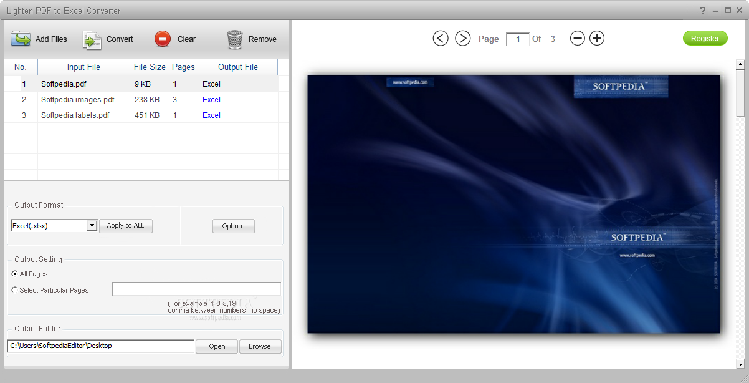Click Excel link for Softpedia labels.pdf

click(x=211, y=115)
